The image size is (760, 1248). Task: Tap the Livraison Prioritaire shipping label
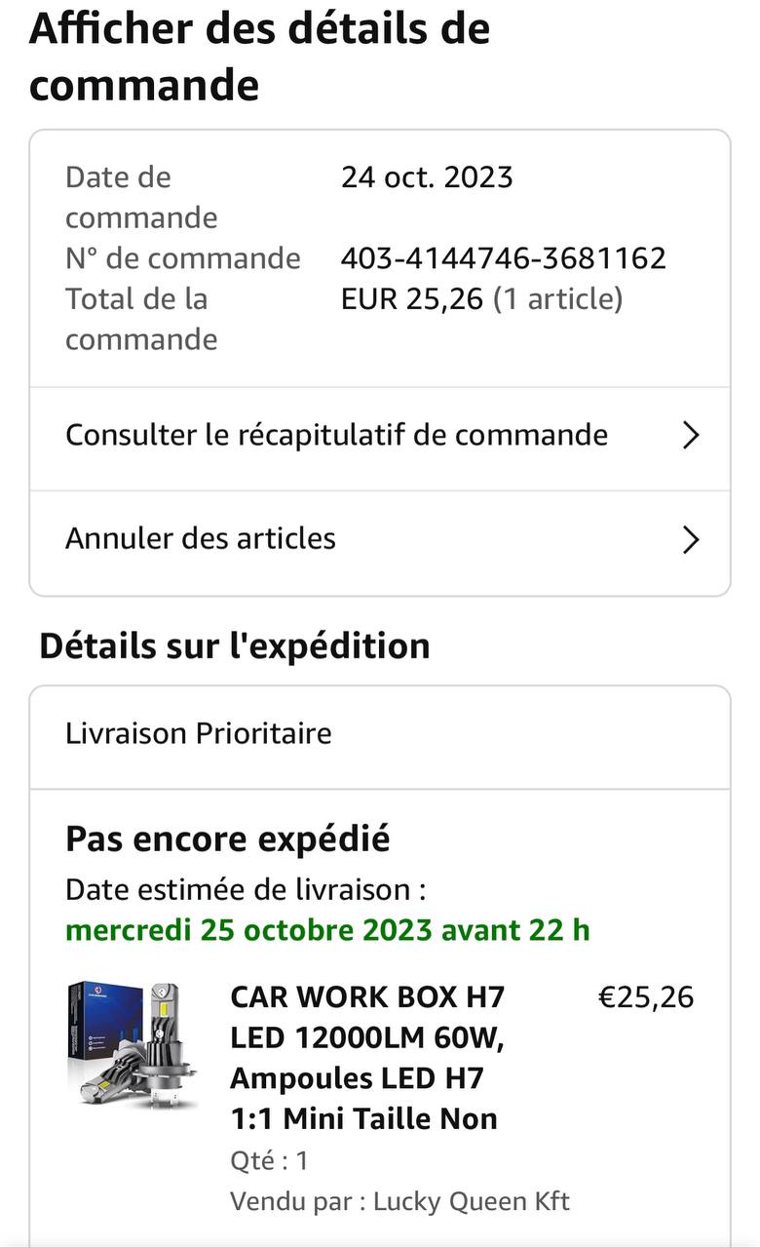point(199,733)
